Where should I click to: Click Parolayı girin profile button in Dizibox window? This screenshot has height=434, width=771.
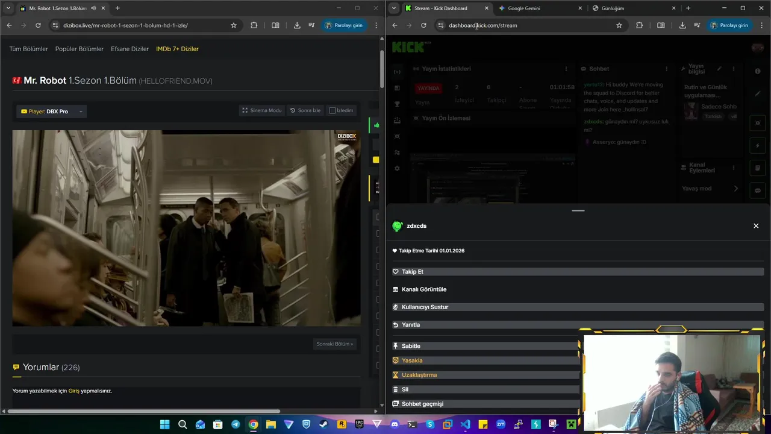coord(344,25)
